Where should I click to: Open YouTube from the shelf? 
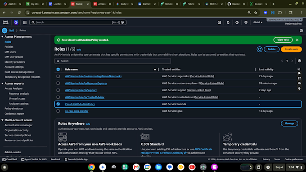(x=192, y=167)
